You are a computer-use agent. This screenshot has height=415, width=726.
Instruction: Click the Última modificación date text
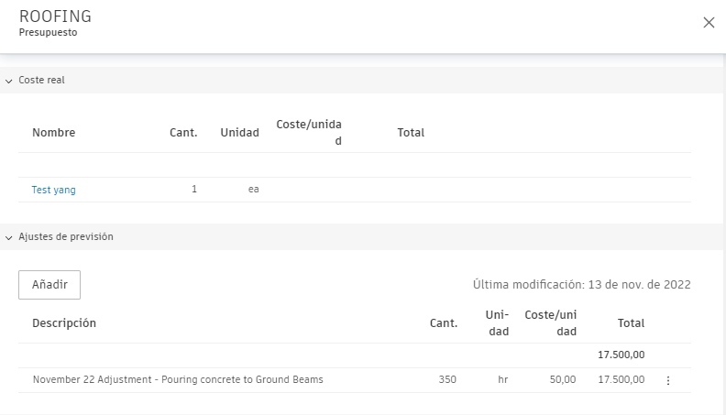pos(581,285)
